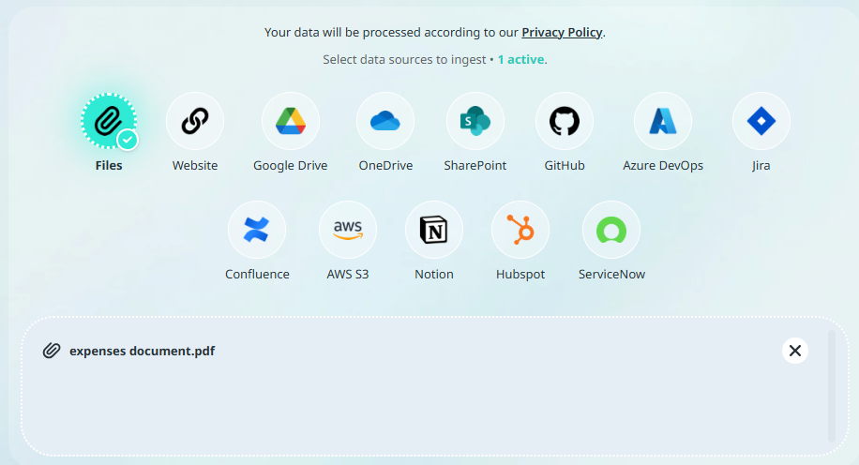Select the OneDrive cloud icon
Viewport: 859px width, 465px height.
385,121
